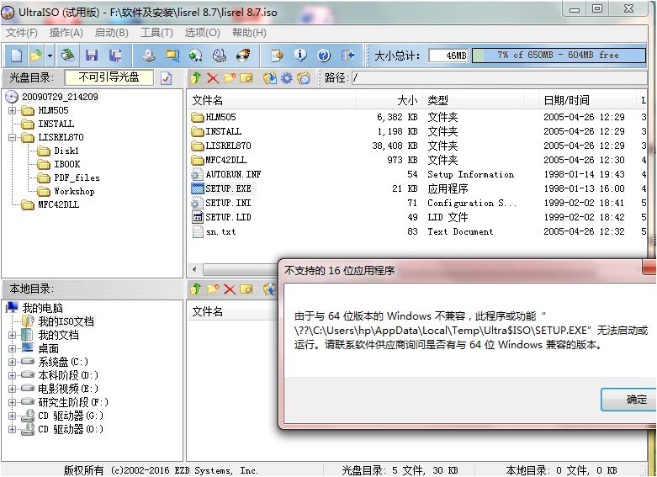Sort disc file list by 日期/时间 column header

pyautogui.click(x=587, y=101)
